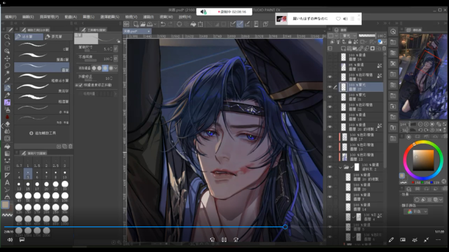Select the purple Brush tool
Viewport: 449px width, 252px height.
7,102
